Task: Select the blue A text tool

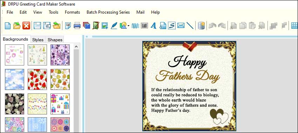Action: [x=153, y=26]
